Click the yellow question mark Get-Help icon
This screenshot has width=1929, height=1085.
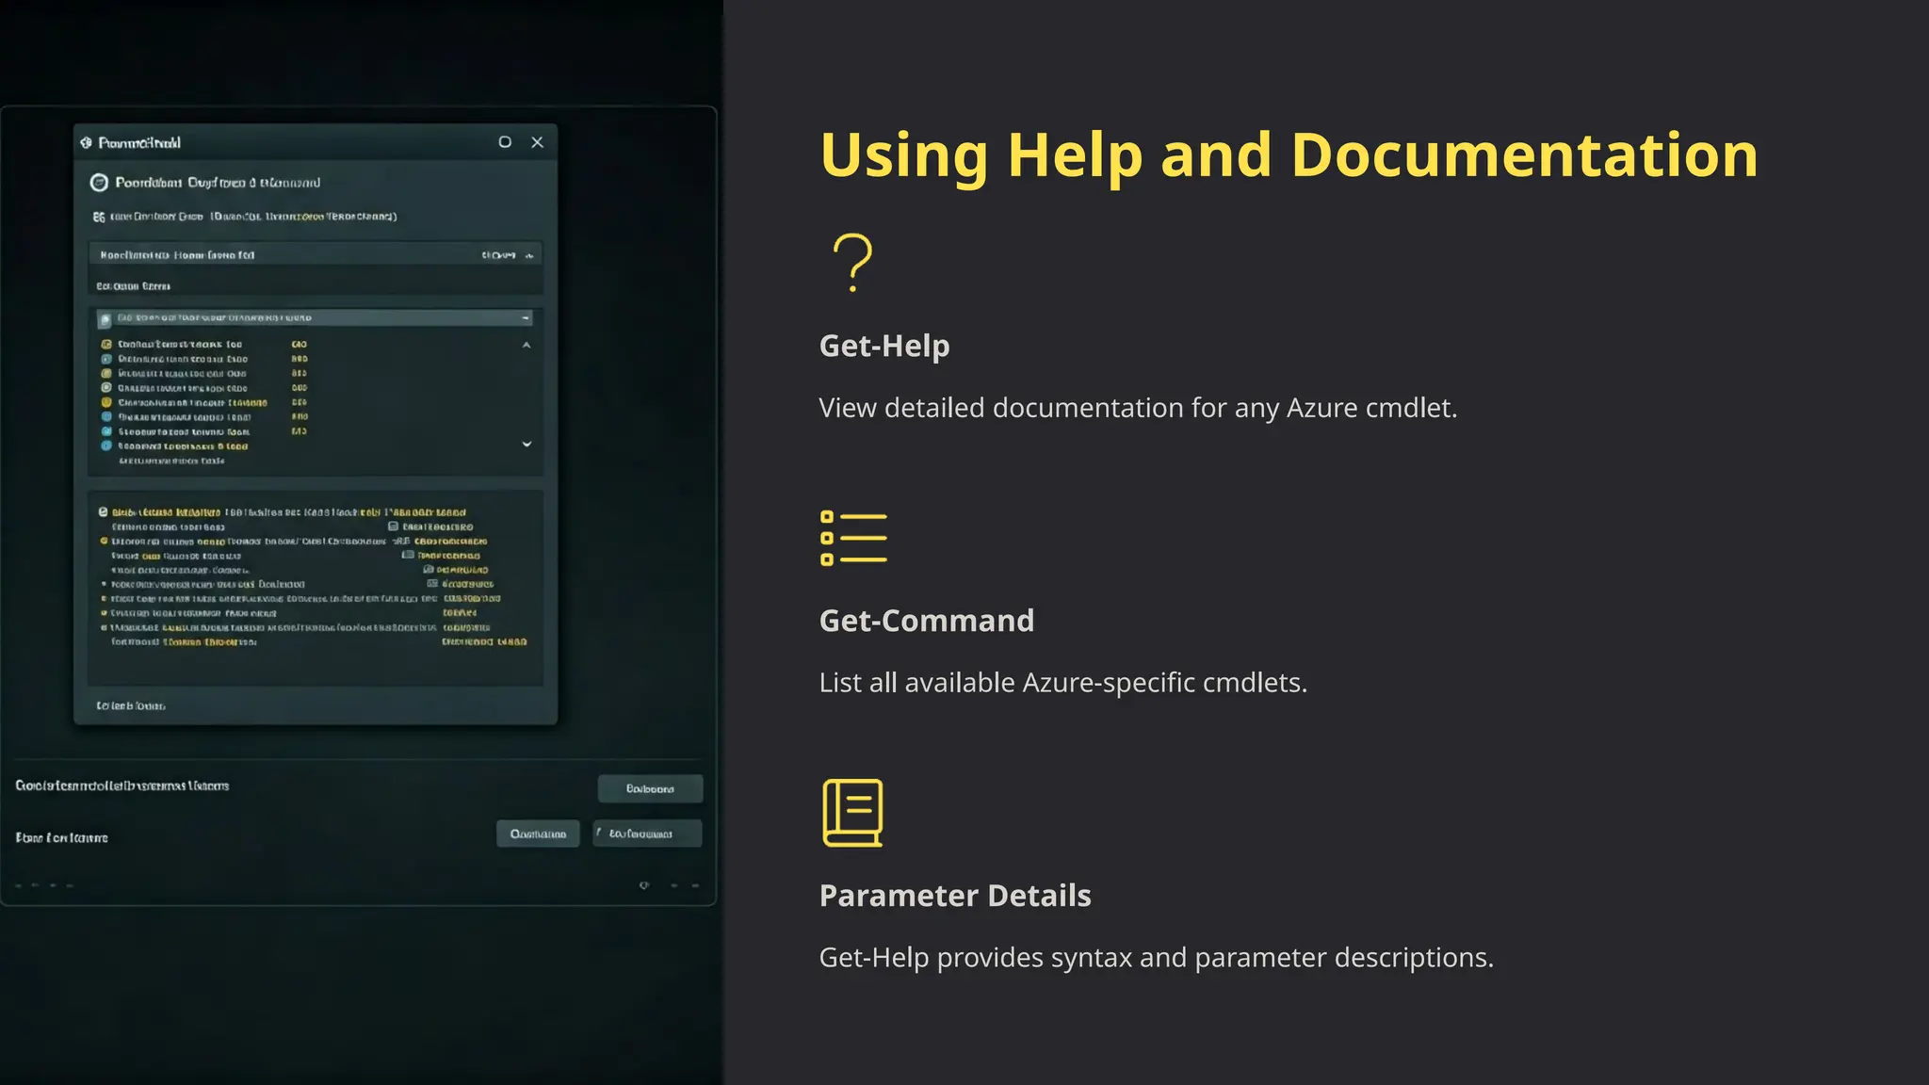click(x=852, y=263)
